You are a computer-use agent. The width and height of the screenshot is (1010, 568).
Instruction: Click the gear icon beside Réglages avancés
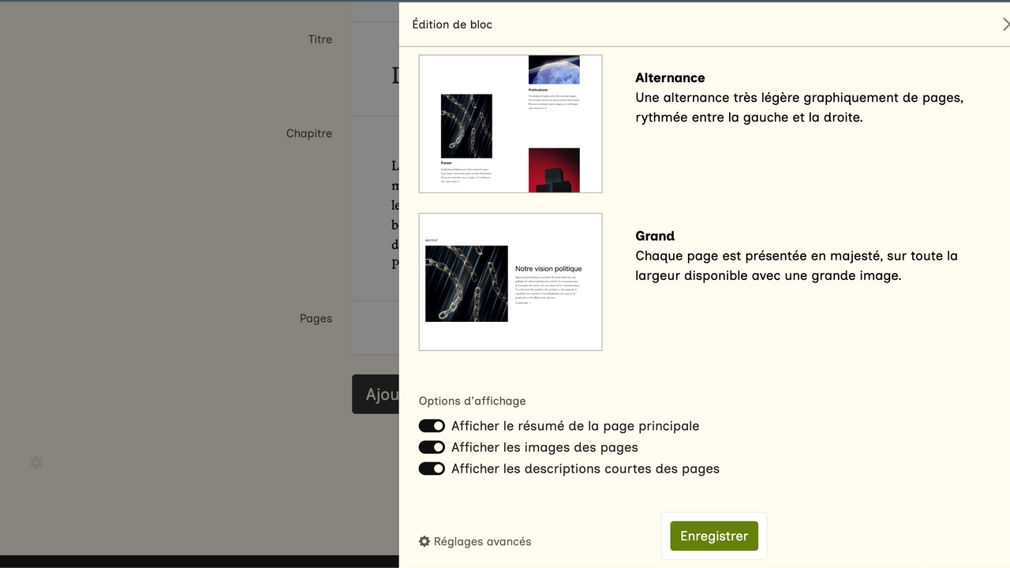pyautogui.click(x=425, y=541)
